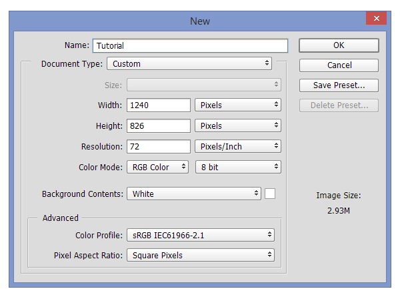Click the OK button
400x299 pixels.
339,45
